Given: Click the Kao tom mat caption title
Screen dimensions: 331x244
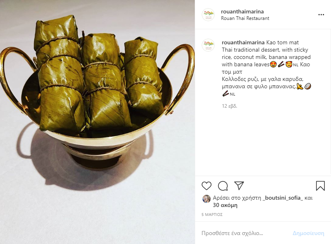Looking at the screenshot, I should [x=283, y=42].
